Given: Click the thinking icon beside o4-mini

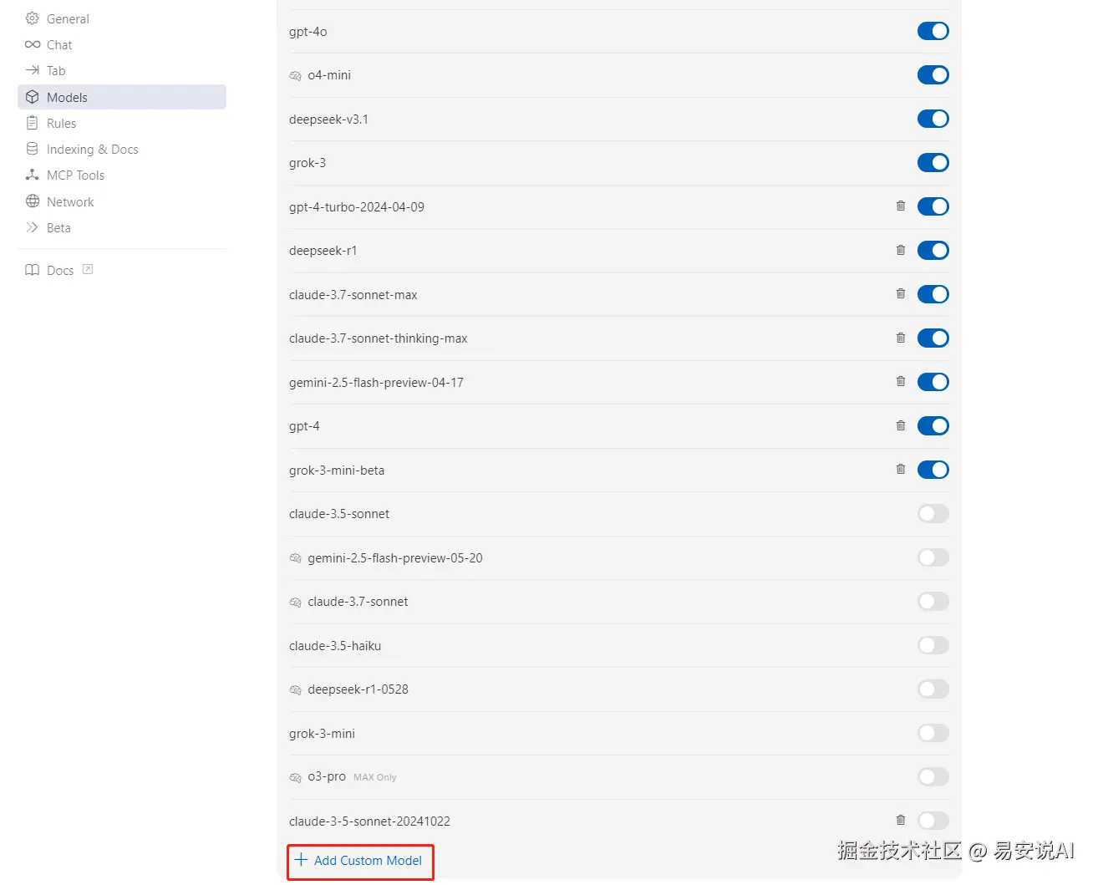Looking at the screenshot, I should (295, 75).
